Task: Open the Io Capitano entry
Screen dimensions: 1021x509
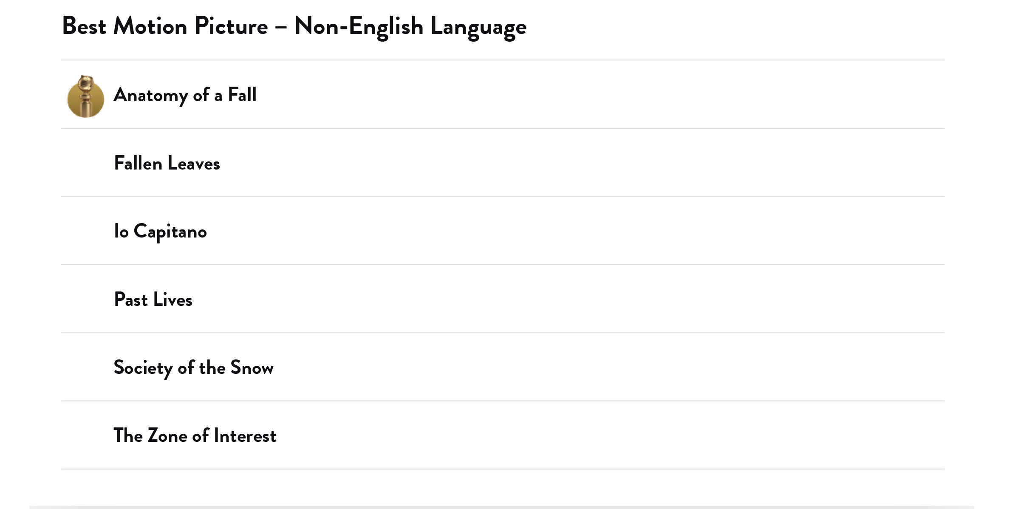Action: pyautogui.click(x=160, y=232)
